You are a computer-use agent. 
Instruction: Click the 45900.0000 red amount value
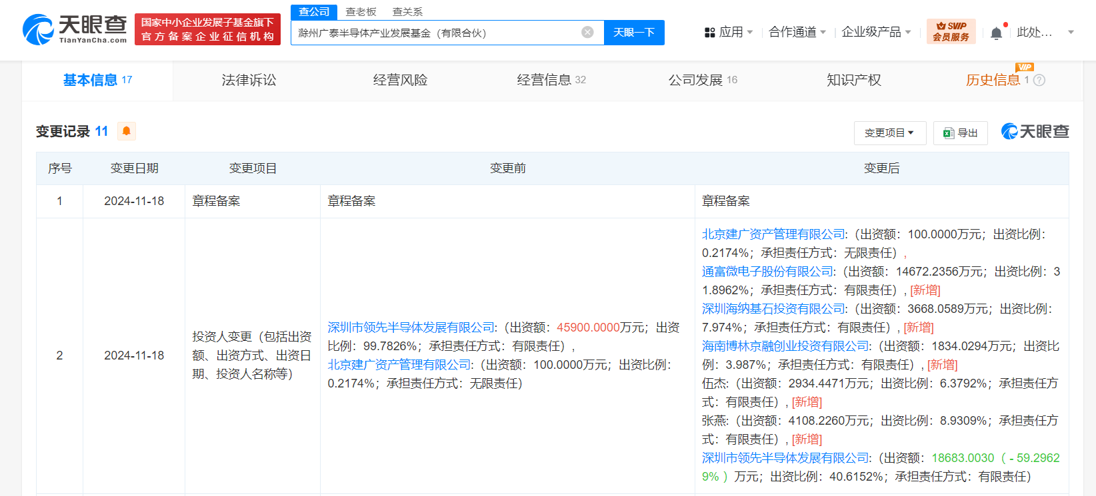pyautogui.click(x=588, y=328)
